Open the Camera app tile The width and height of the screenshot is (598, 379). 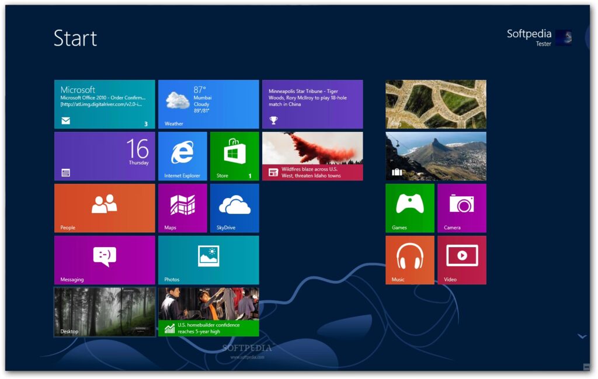(x=461, y=208)
